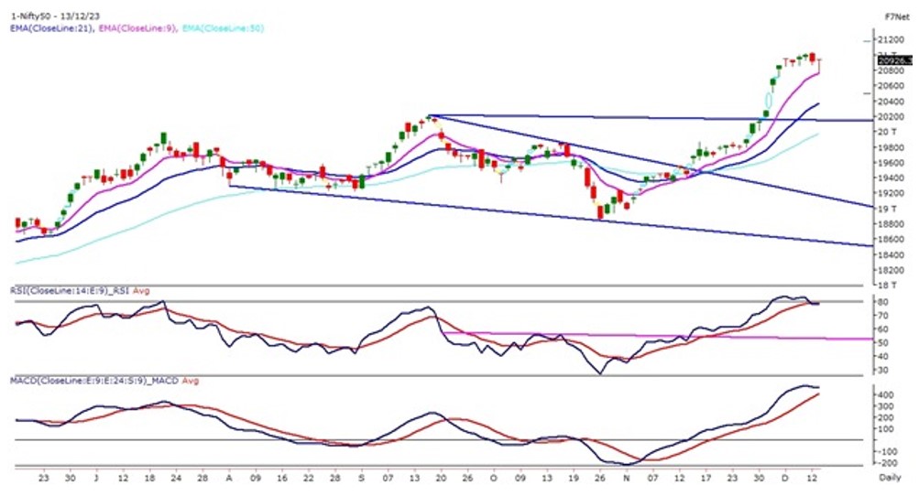Viewport: 919px width, 496px height.
Task: Select the EMA(CloseLine:21) legend label
Action: 51,28
